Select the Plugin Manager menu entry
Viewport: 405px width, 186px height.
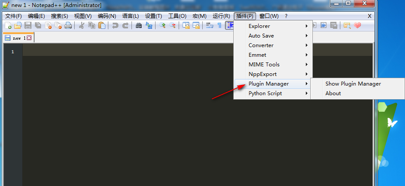pyautogui.click(x=273, y=84)
